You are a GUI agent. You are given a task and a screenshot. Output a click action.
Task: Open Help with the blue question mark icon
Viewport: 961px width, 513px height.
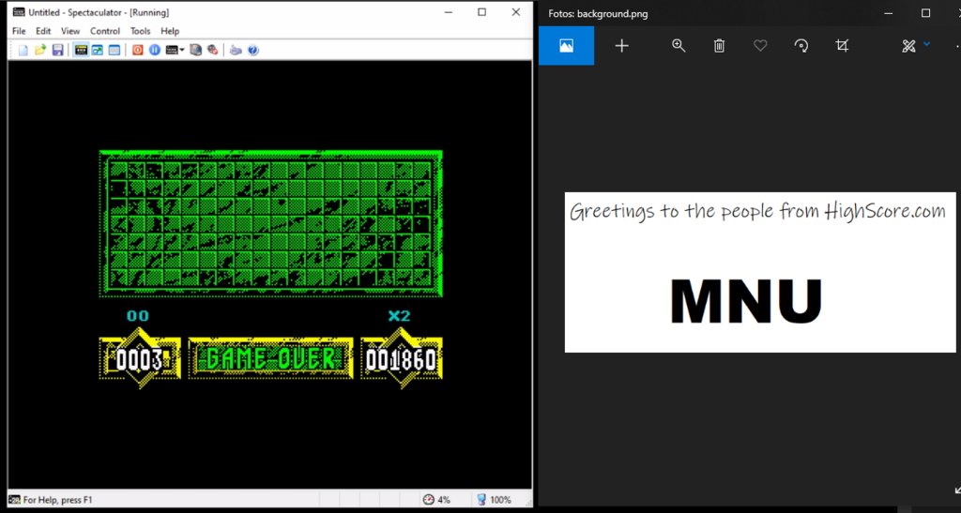tap(253, 51)
